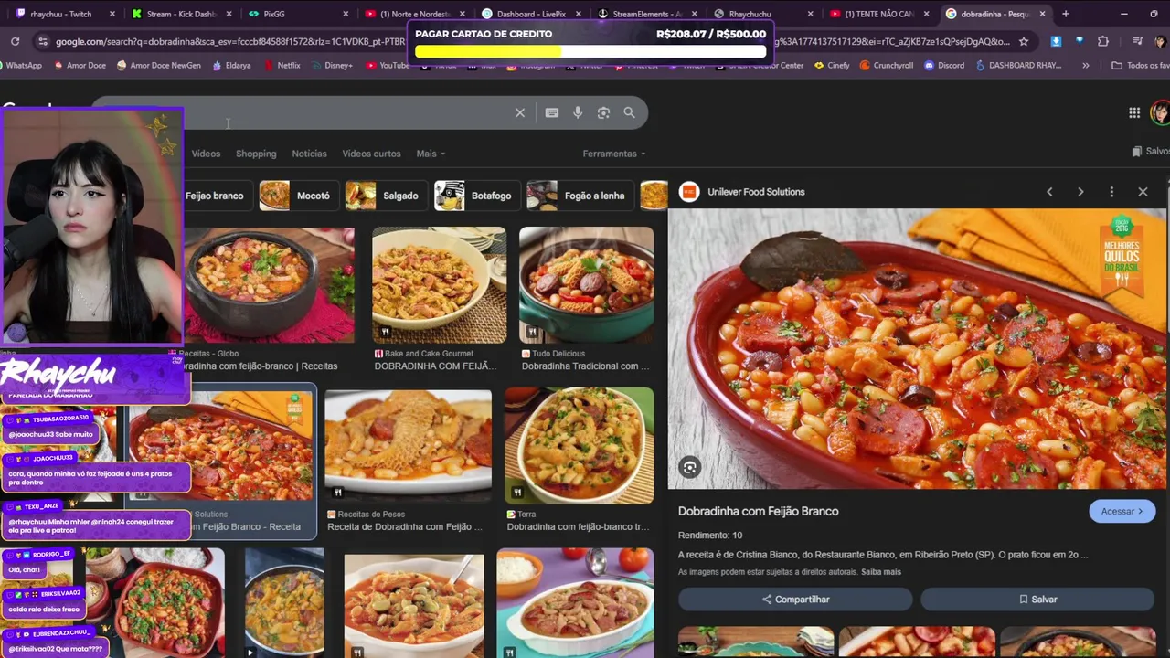Switch to the Notícias search tab
Viewport: 1170px width, 658px height.
[x=309, y=154]
